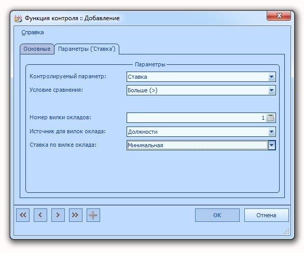Open calculator icon in Номер вилки окладов
The height and width of the screenshot is (253, 304).
[270, 118]
